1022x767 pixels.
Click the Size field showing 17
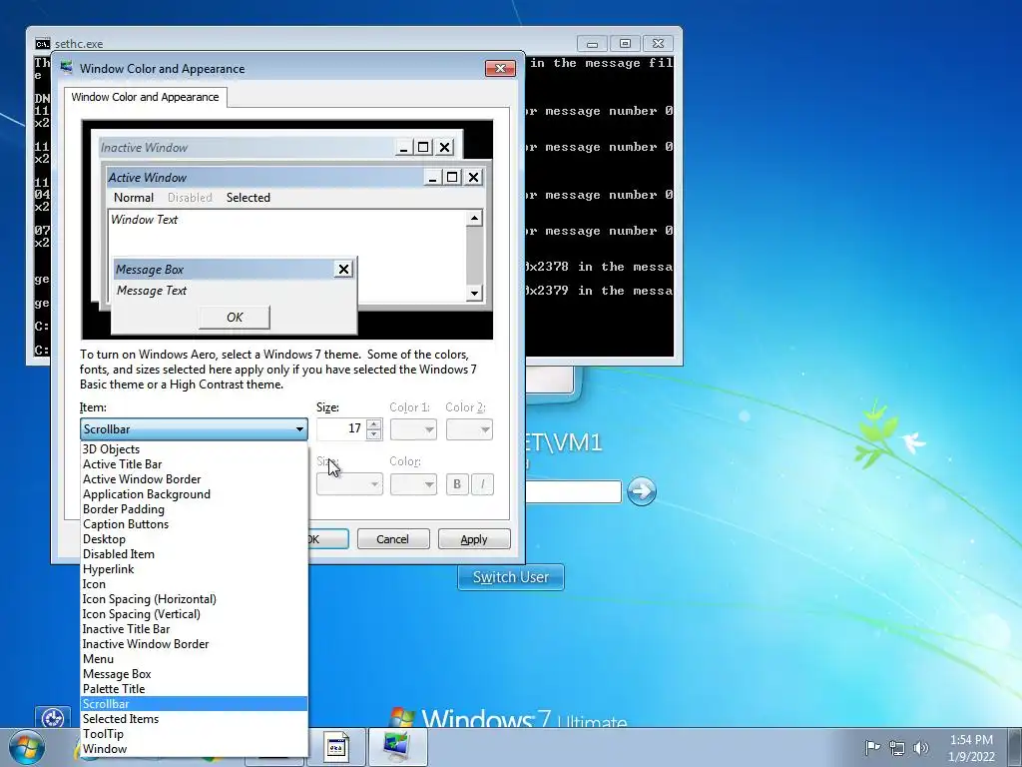coord(341,428)
